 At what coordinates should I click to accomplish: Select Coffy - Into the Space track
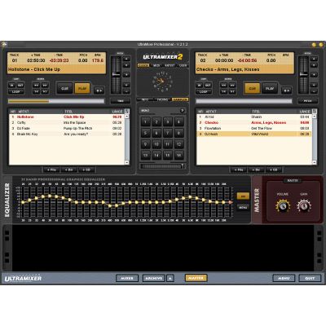[67, 122]
